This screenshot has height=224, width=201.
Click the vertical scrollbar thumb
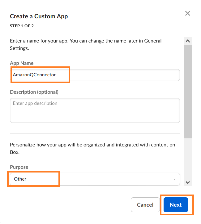click(187, 90)
